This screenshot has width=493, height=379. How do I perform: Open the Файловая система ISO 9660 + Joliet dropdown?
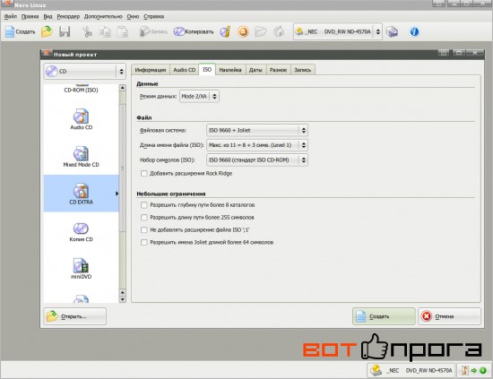pyautogui.click(x=257, y=130)
